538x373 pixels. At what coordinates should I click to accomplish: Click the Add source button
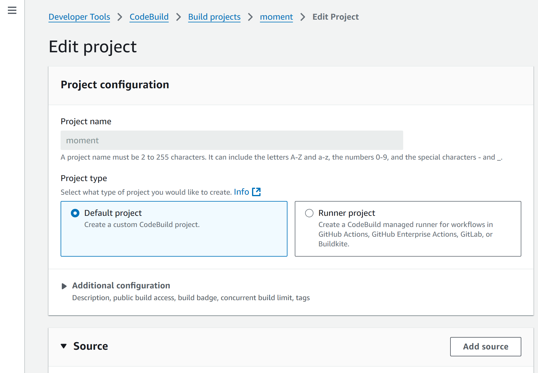tap(486, 347)
